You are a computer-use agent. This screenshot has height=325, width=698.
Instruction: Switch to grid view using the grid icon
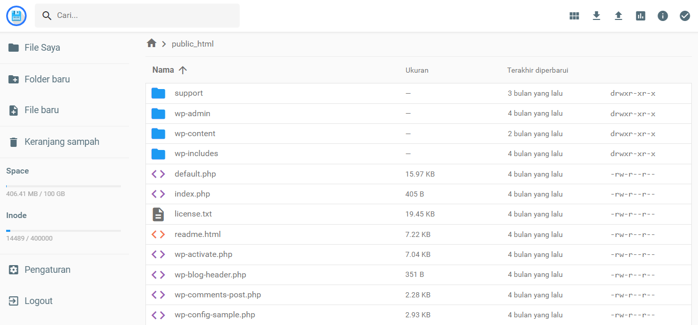(574, 15)
